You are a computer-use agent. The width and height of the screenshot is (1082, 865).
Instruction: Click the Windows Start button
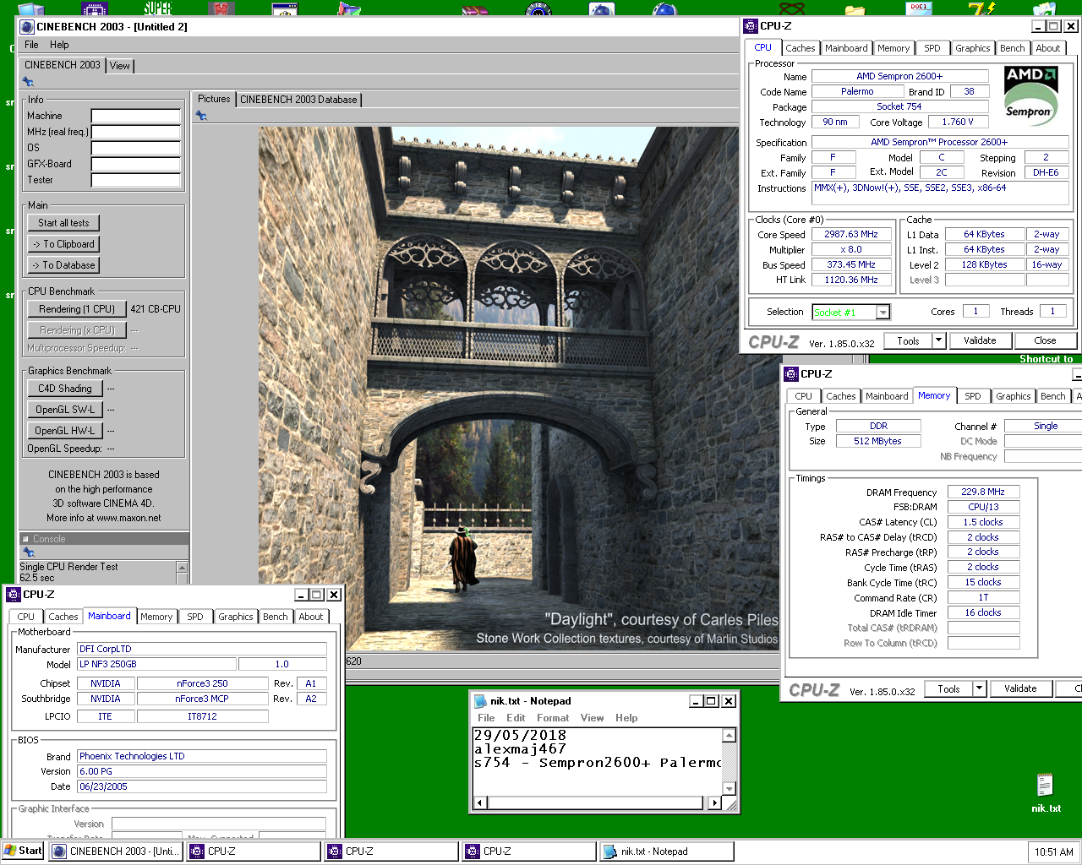point(23,851)
